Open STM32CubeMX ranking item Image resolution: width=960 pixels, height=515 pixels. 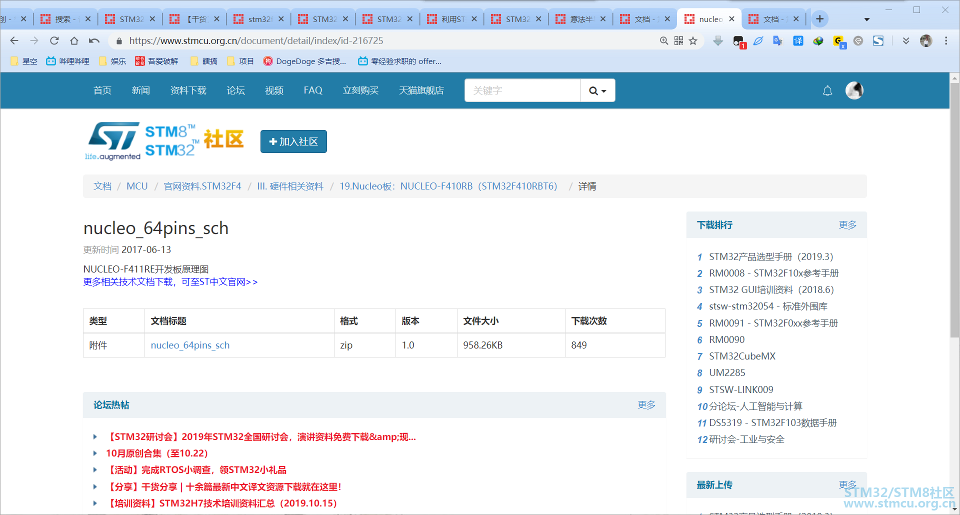(x=742, y=356)
